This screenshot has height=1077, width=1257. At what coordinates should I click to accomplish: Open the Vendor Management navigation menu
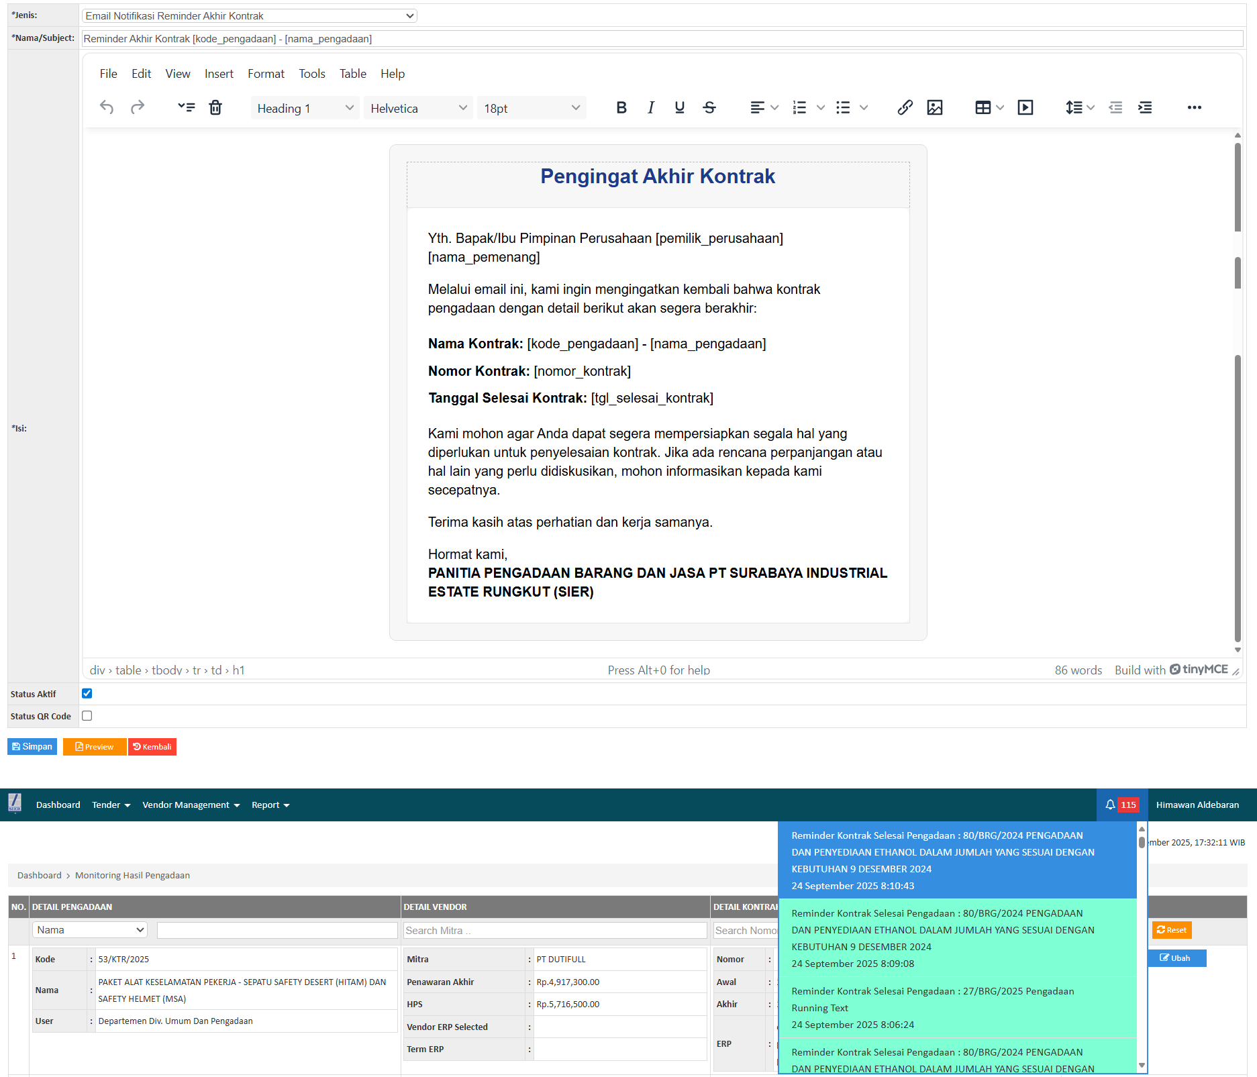pyautogui.click(x=191, y=805)
